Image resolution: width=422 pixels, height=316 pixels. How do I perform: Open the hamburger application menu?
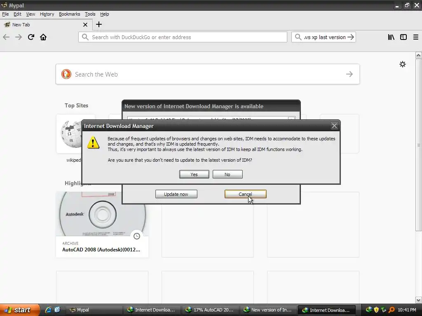click(x=416, y=37)
